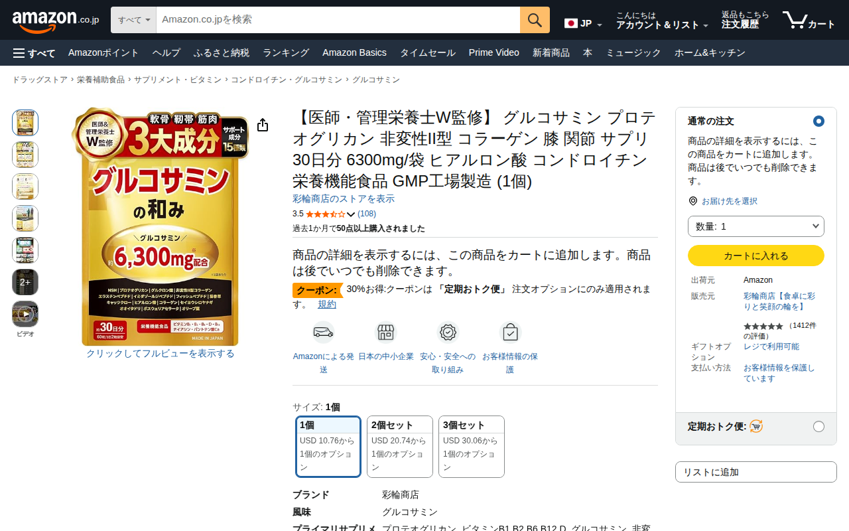Open the 数量 quantity dropdown
849x531 pixels.
tap(756, 226)
